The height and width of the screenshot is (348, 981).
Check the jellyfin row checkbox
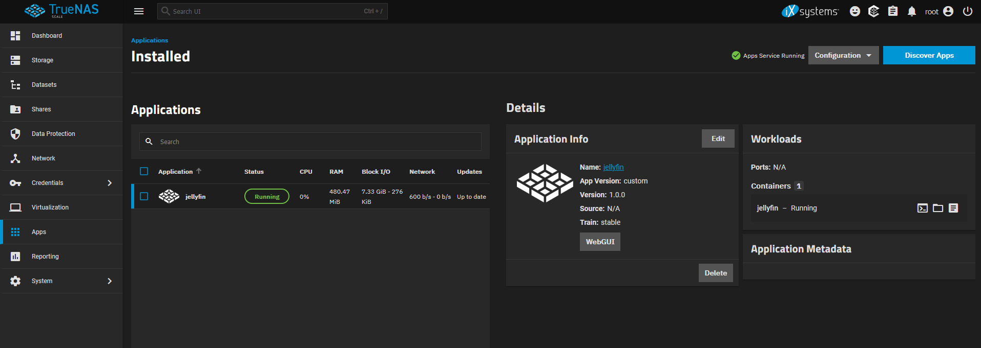[x=144, y=196]
